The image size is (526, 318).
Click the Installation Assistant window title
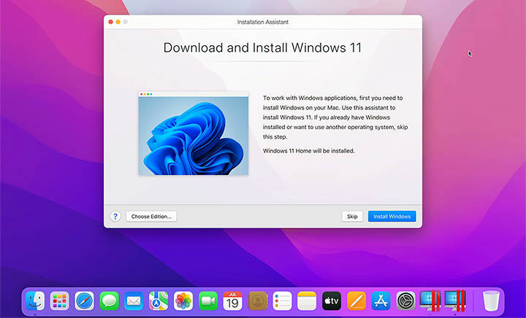click(x=263, y=22)
